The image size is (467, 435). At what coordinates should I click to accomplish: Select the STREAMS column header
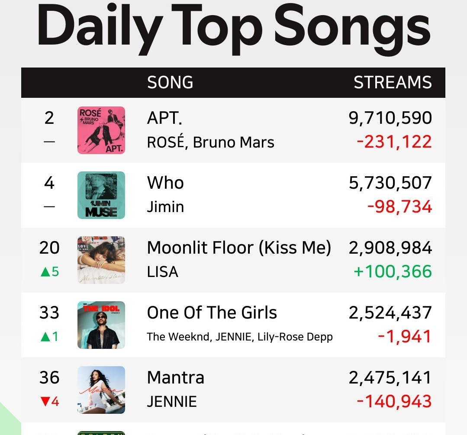pos(393,83)
